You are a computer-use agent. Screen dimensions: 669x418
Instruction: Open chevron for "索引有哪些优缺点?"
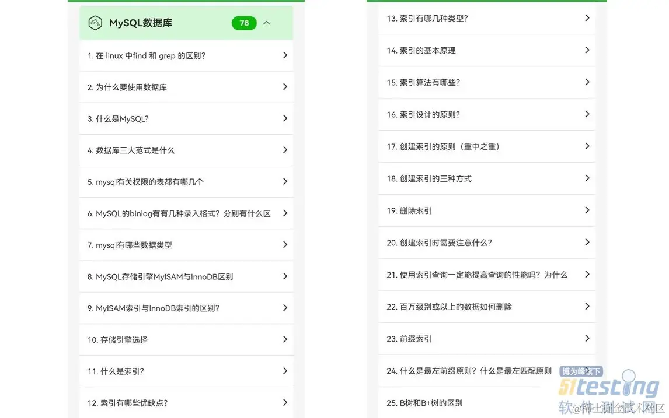coord(285,402)
